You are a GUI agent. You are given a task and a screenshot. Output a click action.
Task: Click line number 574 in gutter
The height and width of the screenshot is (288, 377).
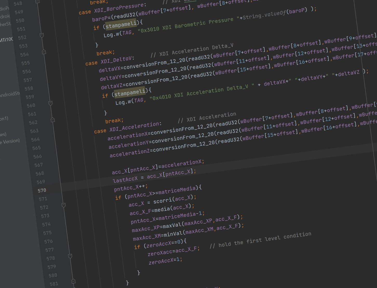pyautogui.click(x=46, y=224)
